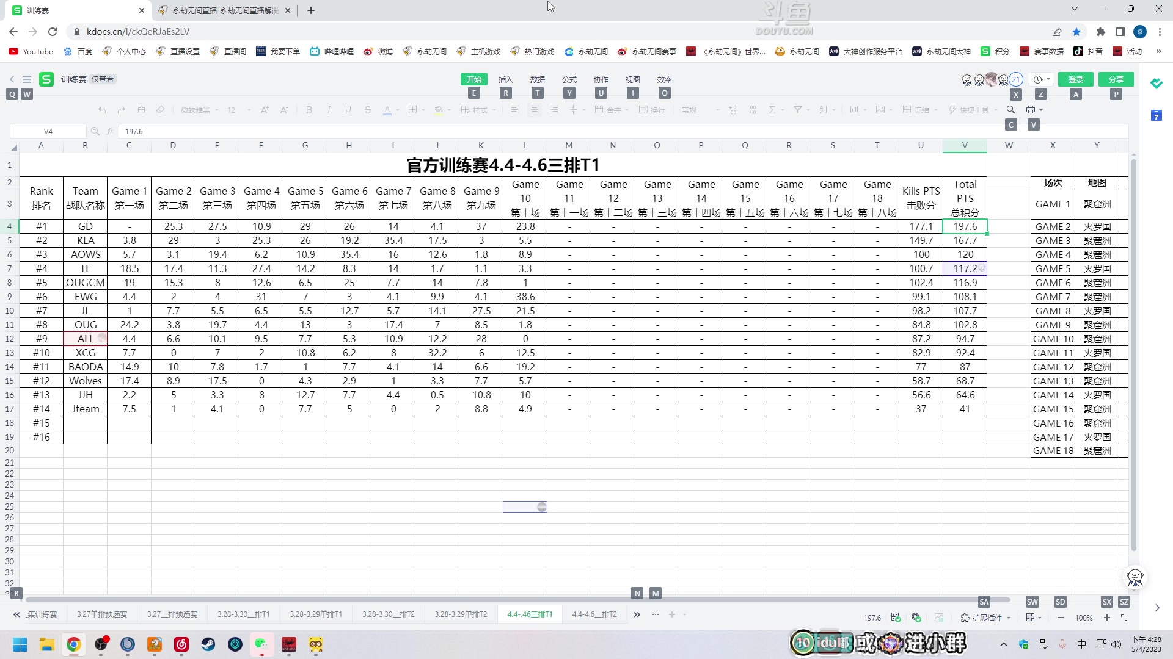Image resolution: width=1173 pixels, height=659 pixels.
Task: Toggle Italic formatting
Action: click(x=329, y=110)
